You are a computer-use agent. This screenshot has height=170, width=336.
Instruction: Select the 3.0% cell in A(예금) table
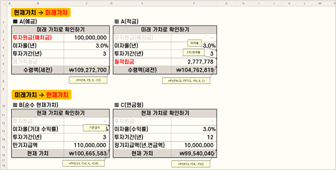[x=86, y=46]
